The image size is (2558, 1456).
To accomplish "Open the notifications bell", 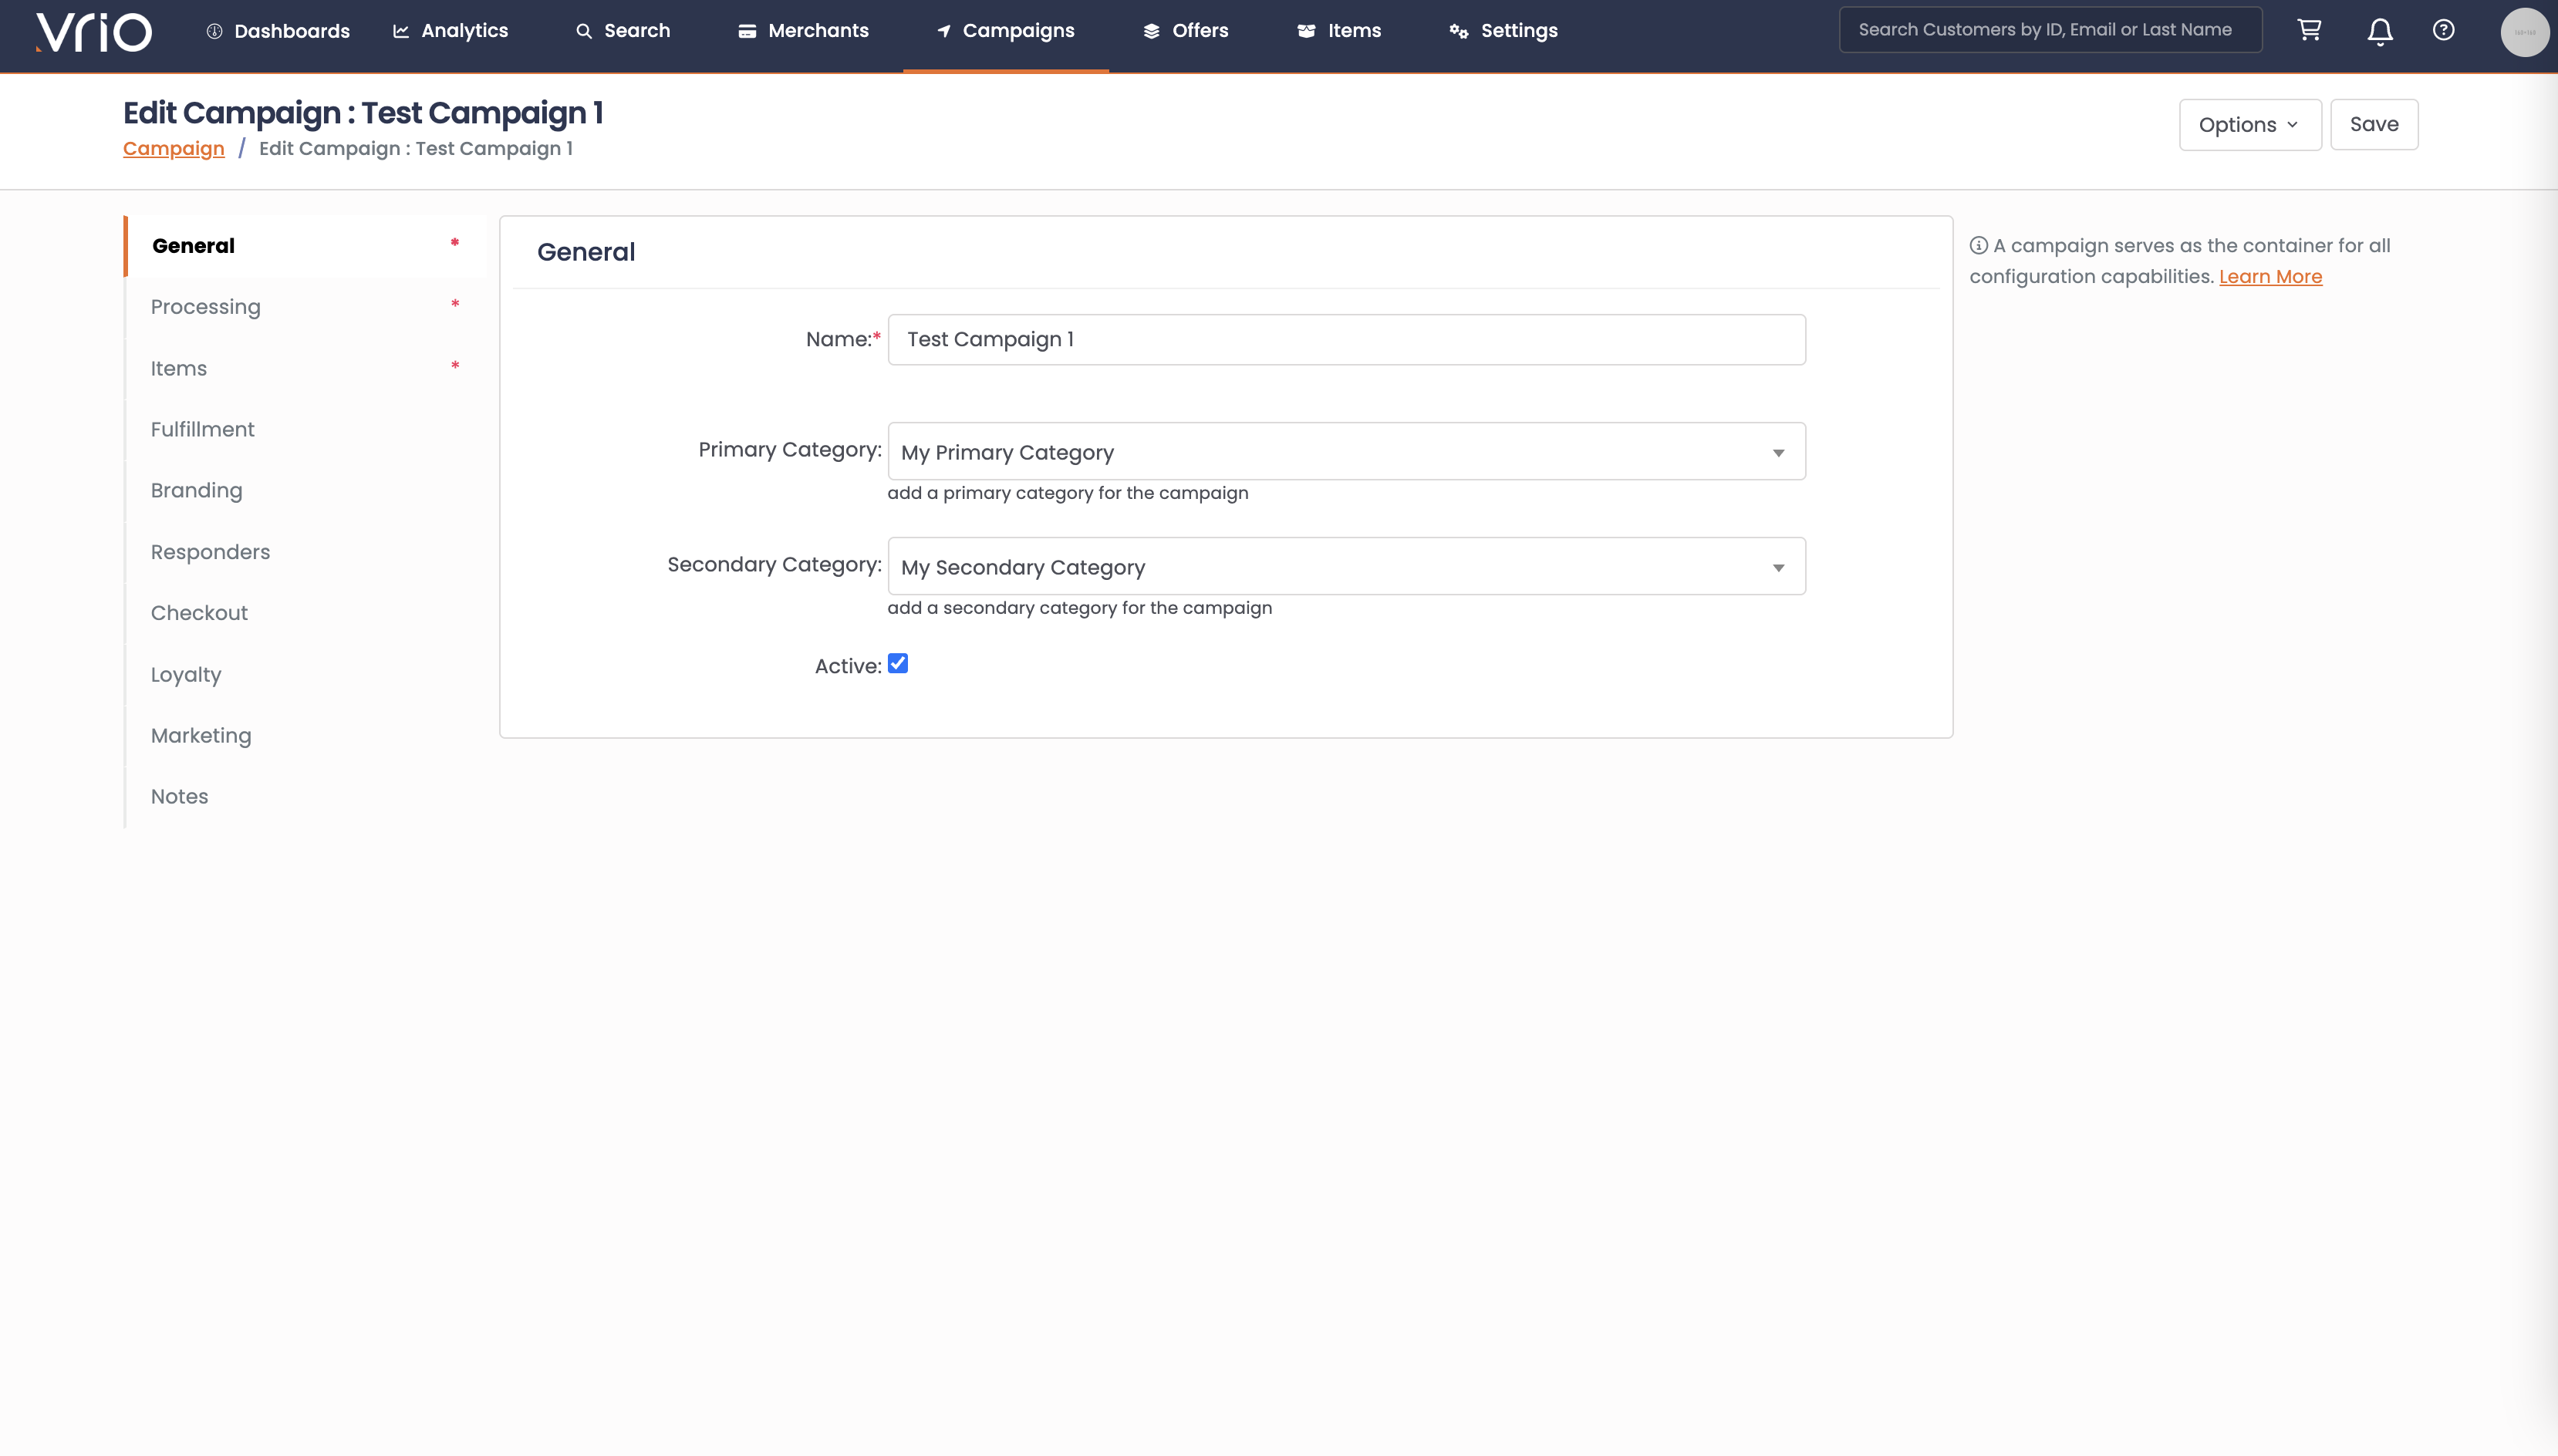I will [x=2380, y=31].
